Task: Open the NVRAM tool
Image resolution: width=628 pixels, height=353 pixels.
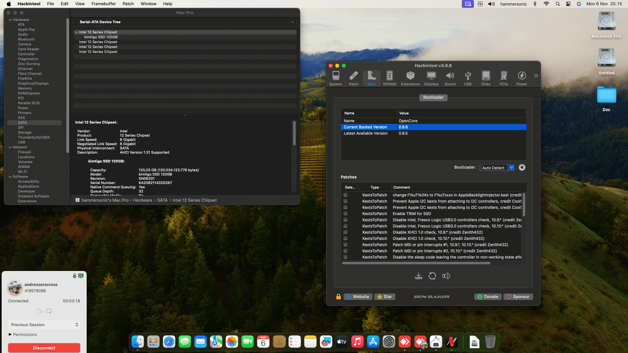Action: 390,78
